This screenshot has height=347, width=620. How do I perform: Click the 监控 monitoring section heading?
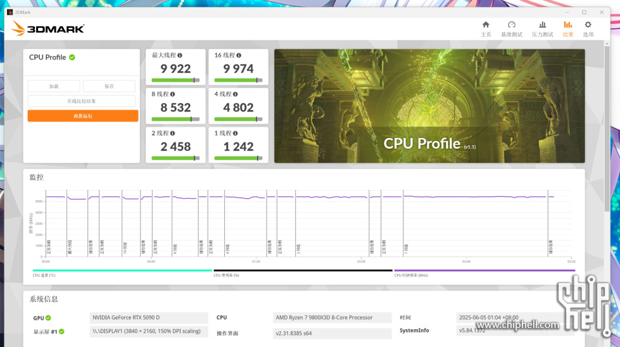pos(36,177)
